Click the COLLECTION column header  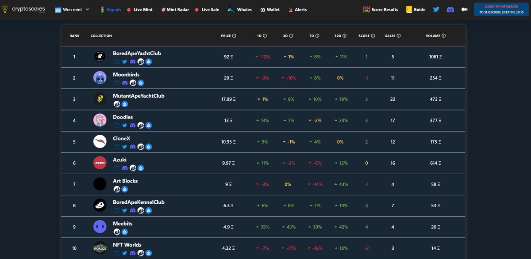101,36
